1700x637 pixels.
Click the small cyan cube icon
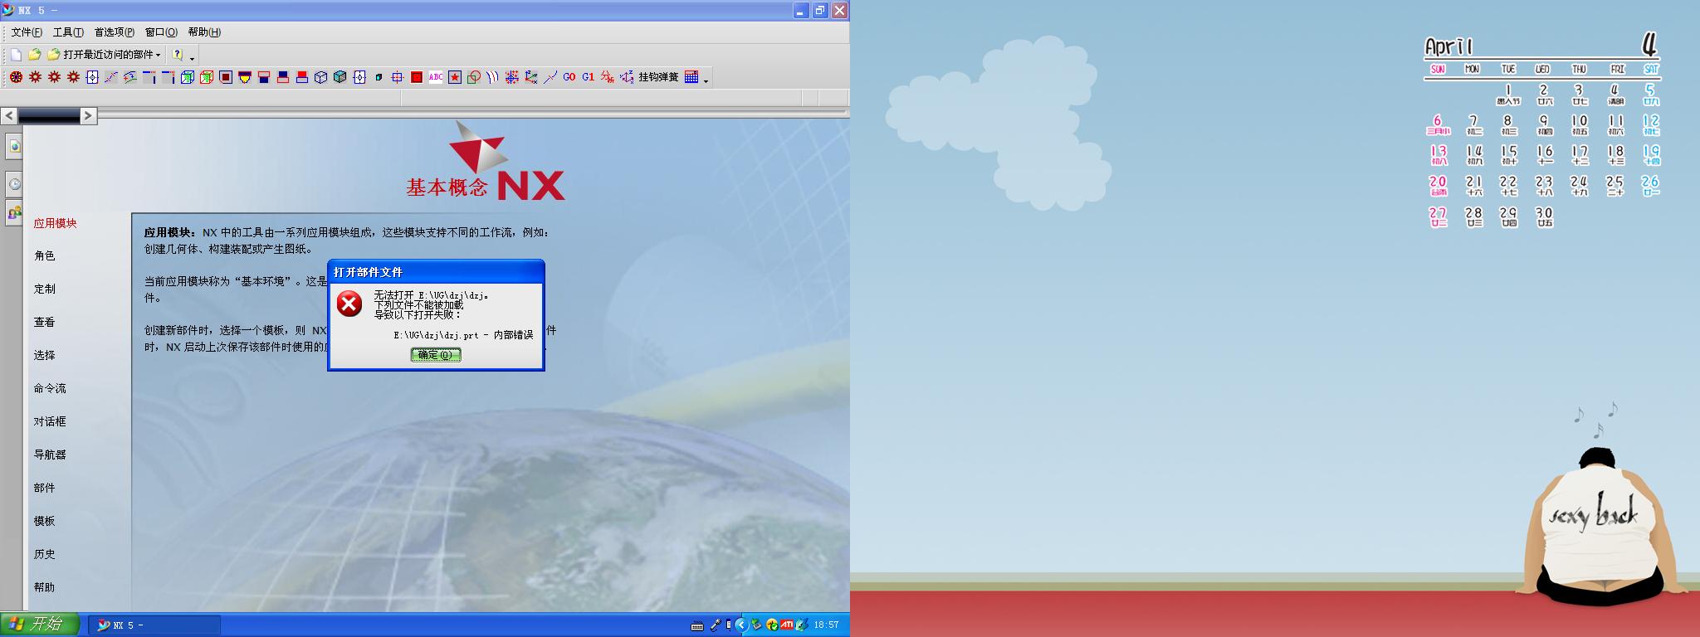click(x=379, y=77)
